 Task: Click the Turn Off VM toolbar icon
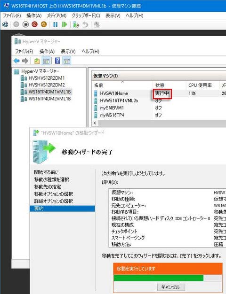coord(25,24)
